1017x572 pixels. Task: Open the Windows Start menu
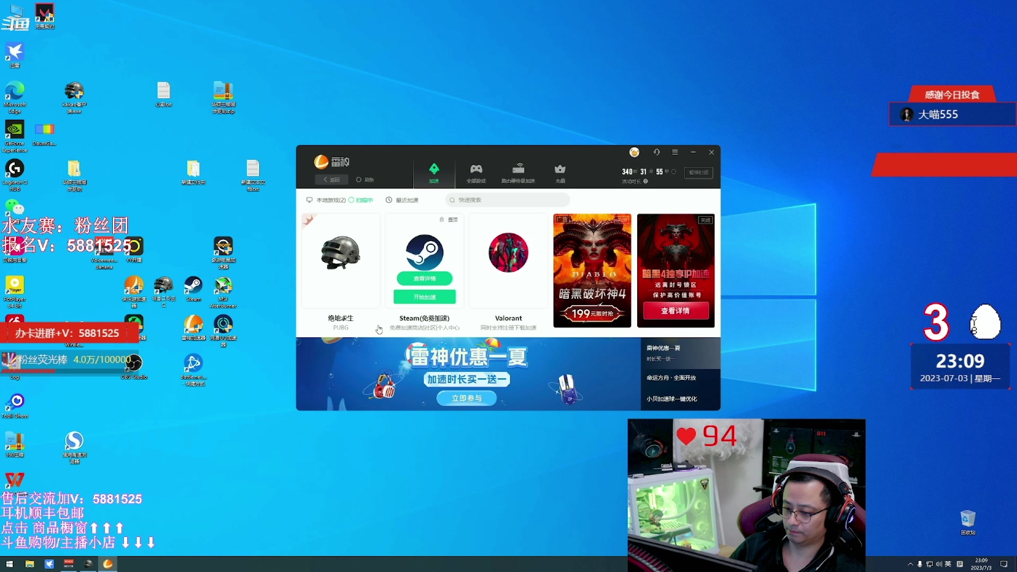pyautogui.click(x=9, y=564)
